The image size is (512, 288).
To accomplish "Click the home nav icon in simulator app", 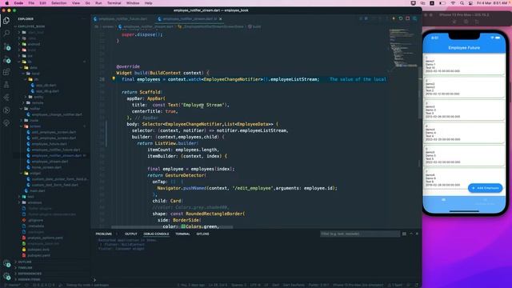I will coord(443,199).
